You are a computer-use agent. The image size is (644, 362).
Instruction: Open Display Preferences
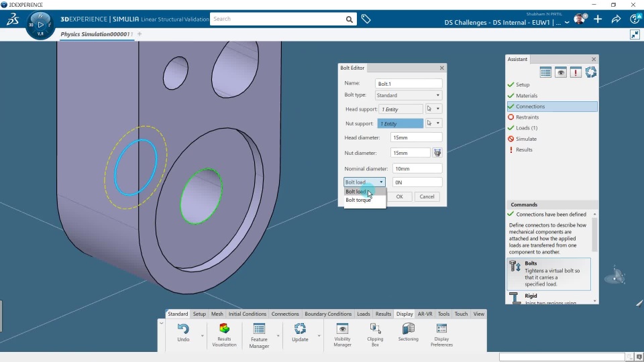point(441,335)
